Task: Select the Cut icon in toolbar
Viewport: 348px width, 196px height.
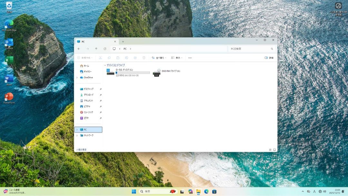Action: tap(101, 58)
